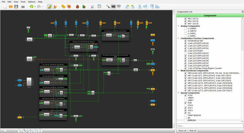This screenshot has width=244, height=133.
Task: Click the Save file icon
Action: 16,7
